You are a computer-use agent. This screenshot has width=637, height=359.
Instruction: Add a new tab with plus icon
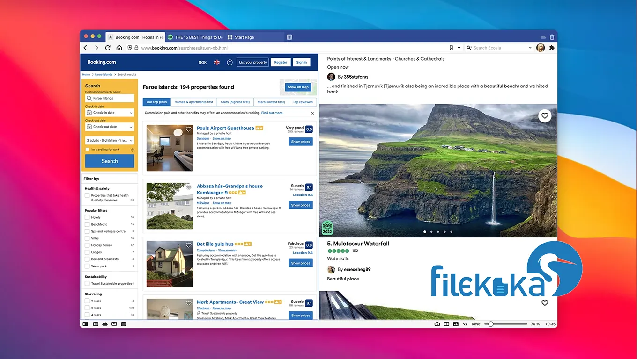pyautogui.click(x=289, y=37)
